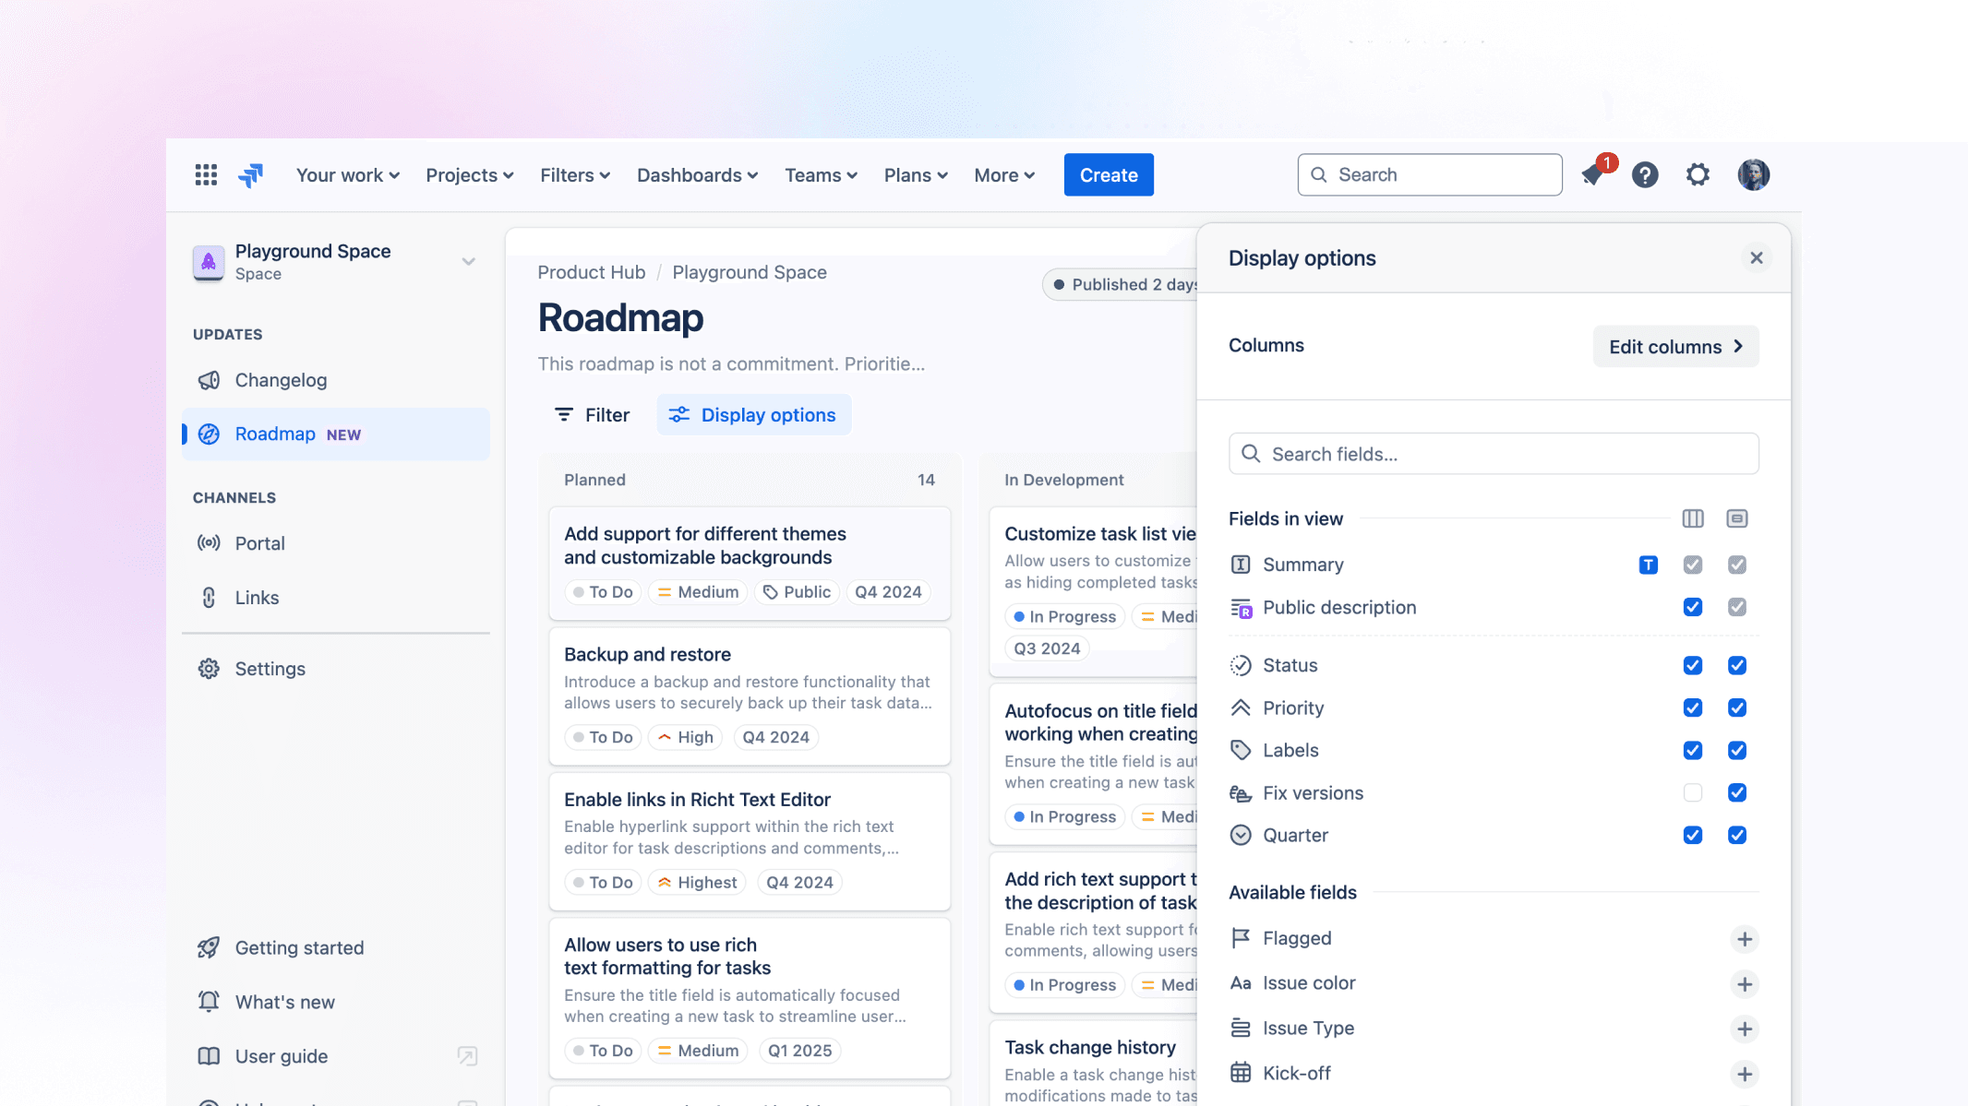
Task: Click the Search fields input box
Action: pyautogui.click(x=1493, y=454)
